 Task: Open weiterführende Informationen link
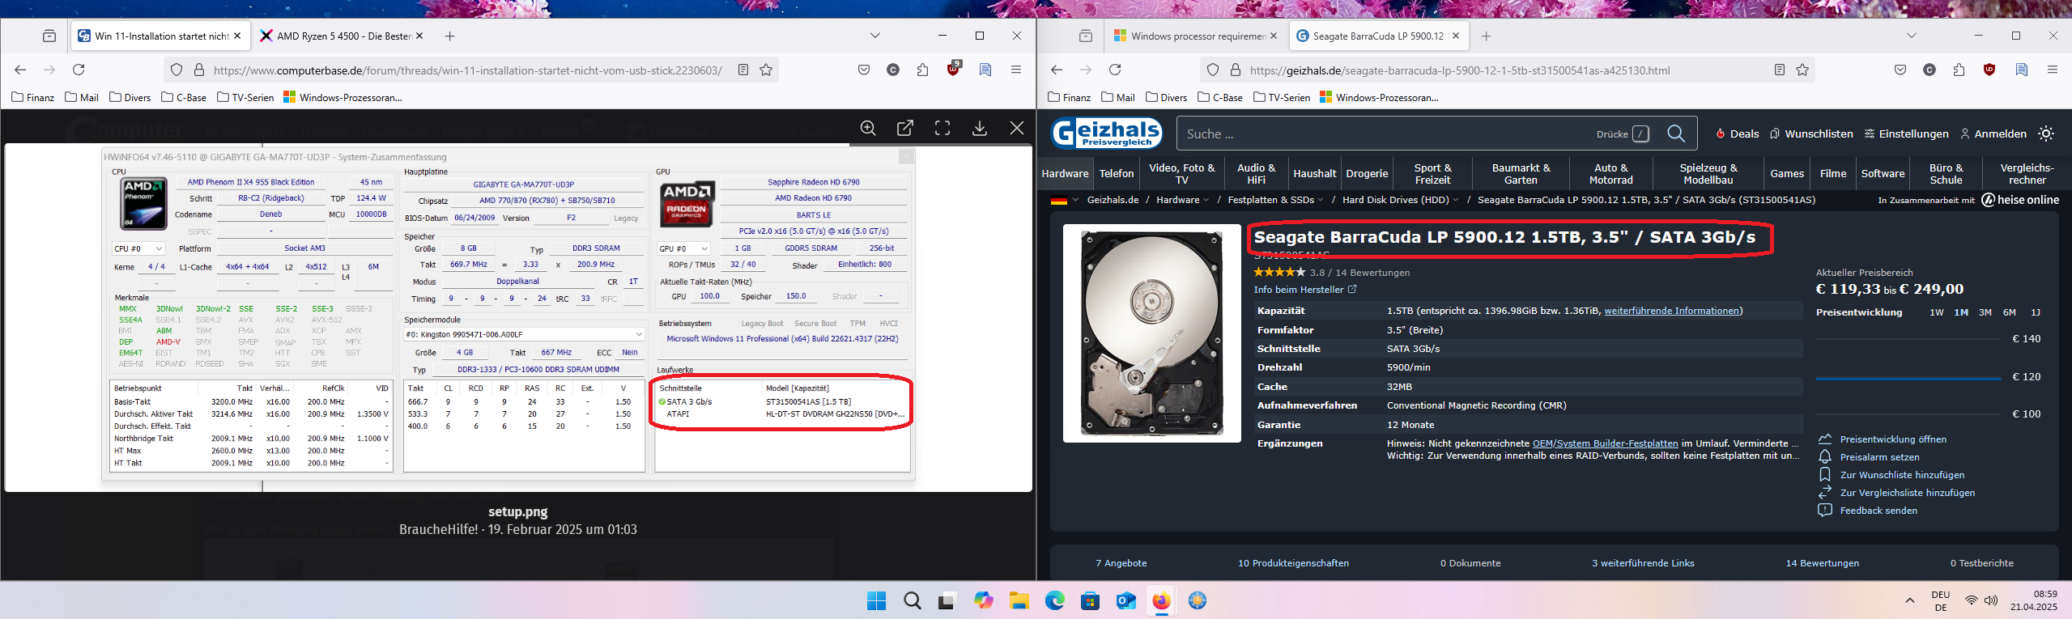(x=1671, y=311)
